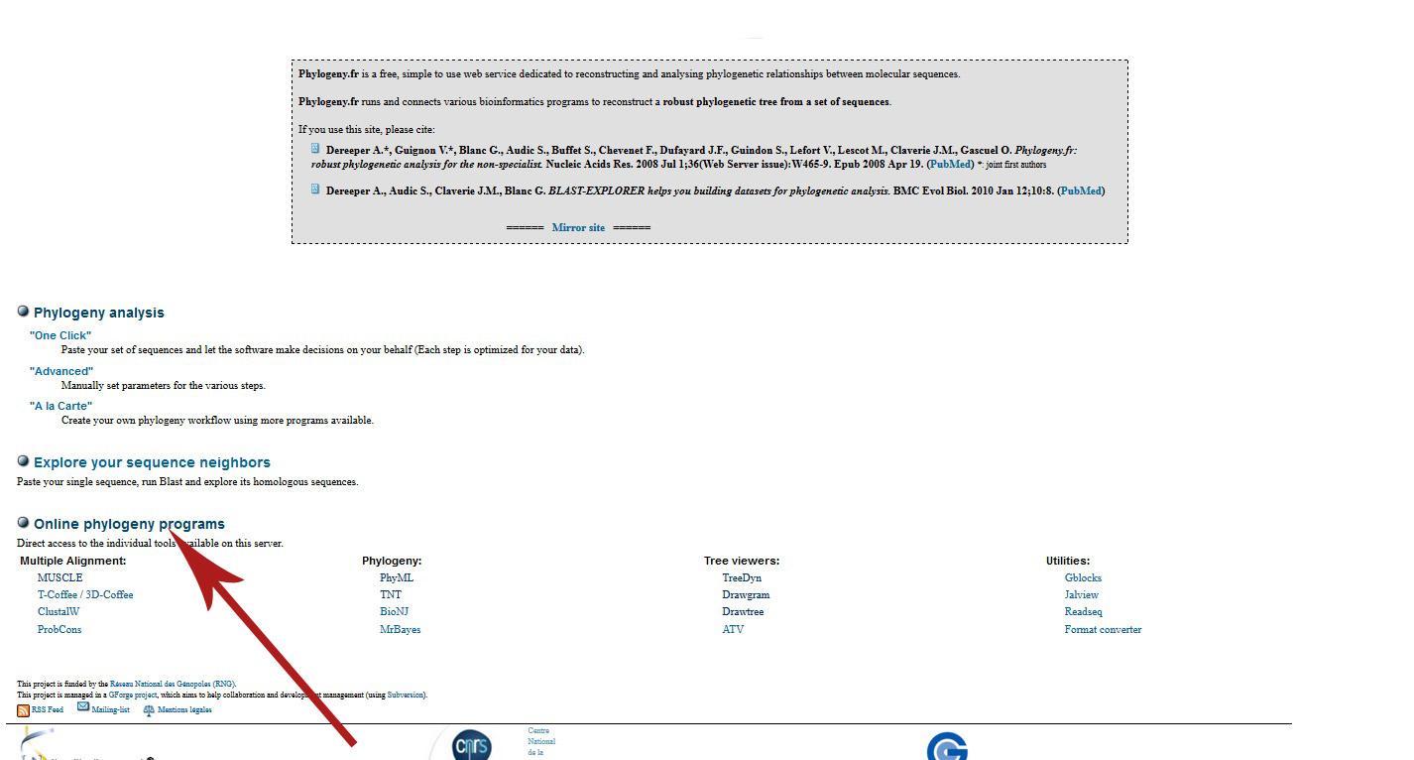
Task: Follow the Subversion link
Action: [405, 695]
